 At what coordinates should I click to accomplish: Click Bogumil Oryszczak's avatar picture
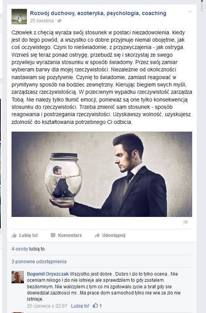click(18, 277)
